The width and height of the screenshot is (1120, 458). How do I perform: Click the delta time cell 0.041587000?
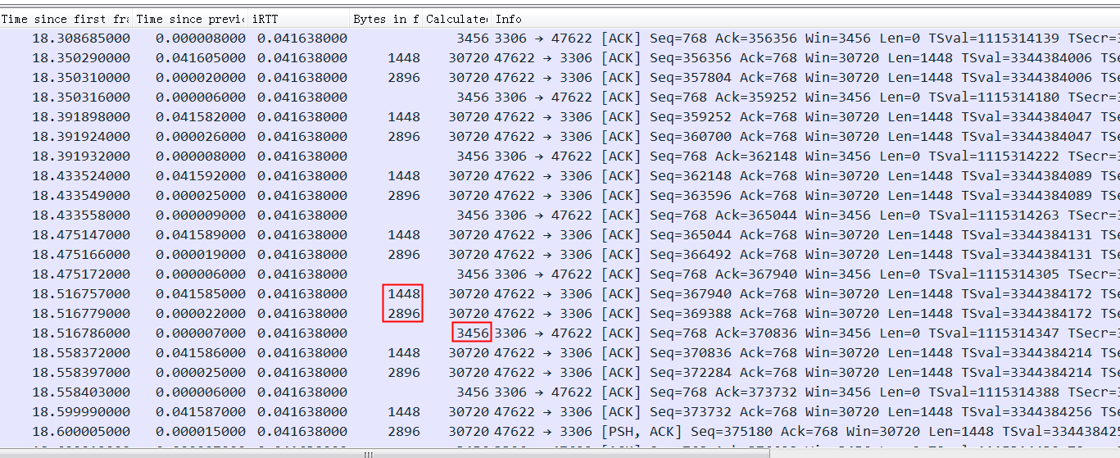[x=201, y=412]
